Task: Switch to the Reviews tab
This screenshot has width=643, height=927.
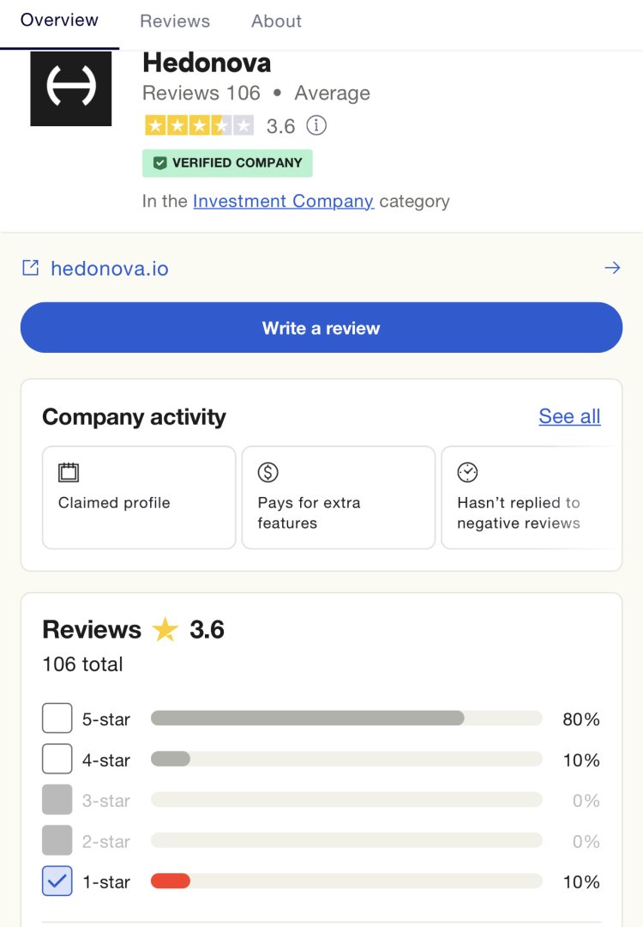Action: click(x=174, y=21)
